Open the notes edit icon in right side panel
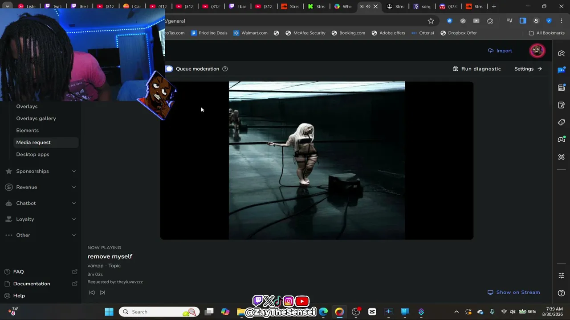570x320 pixels. [x=561, y=105]
